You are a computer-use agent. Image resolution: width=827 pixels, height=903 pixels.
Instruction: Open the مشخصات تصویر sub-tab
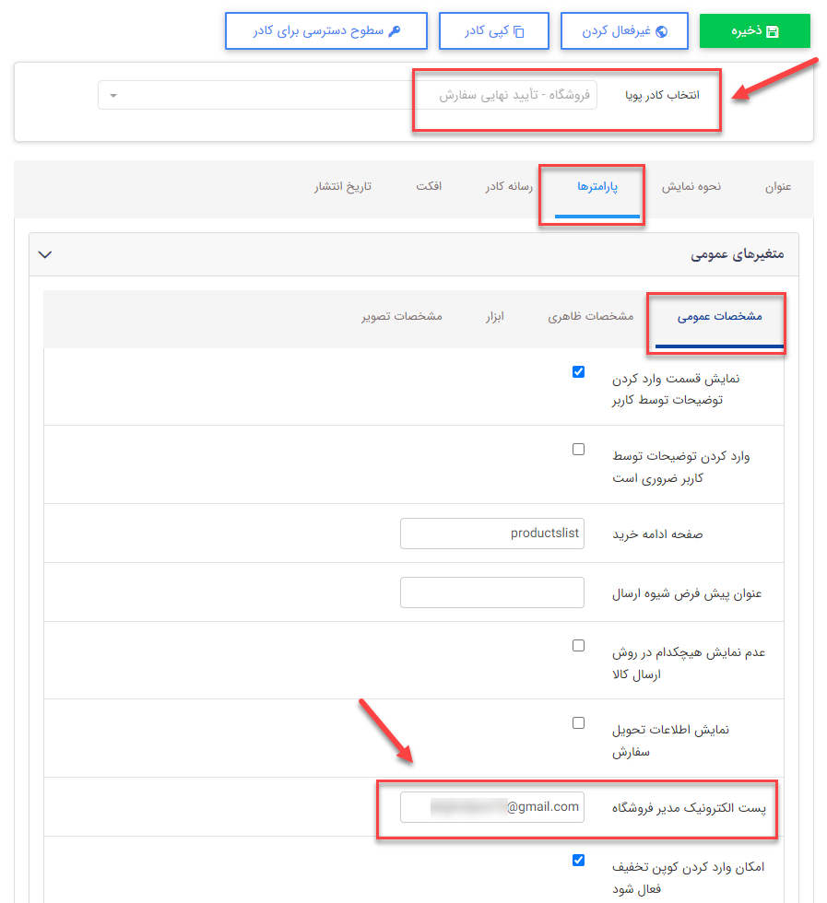click(402, 316)
